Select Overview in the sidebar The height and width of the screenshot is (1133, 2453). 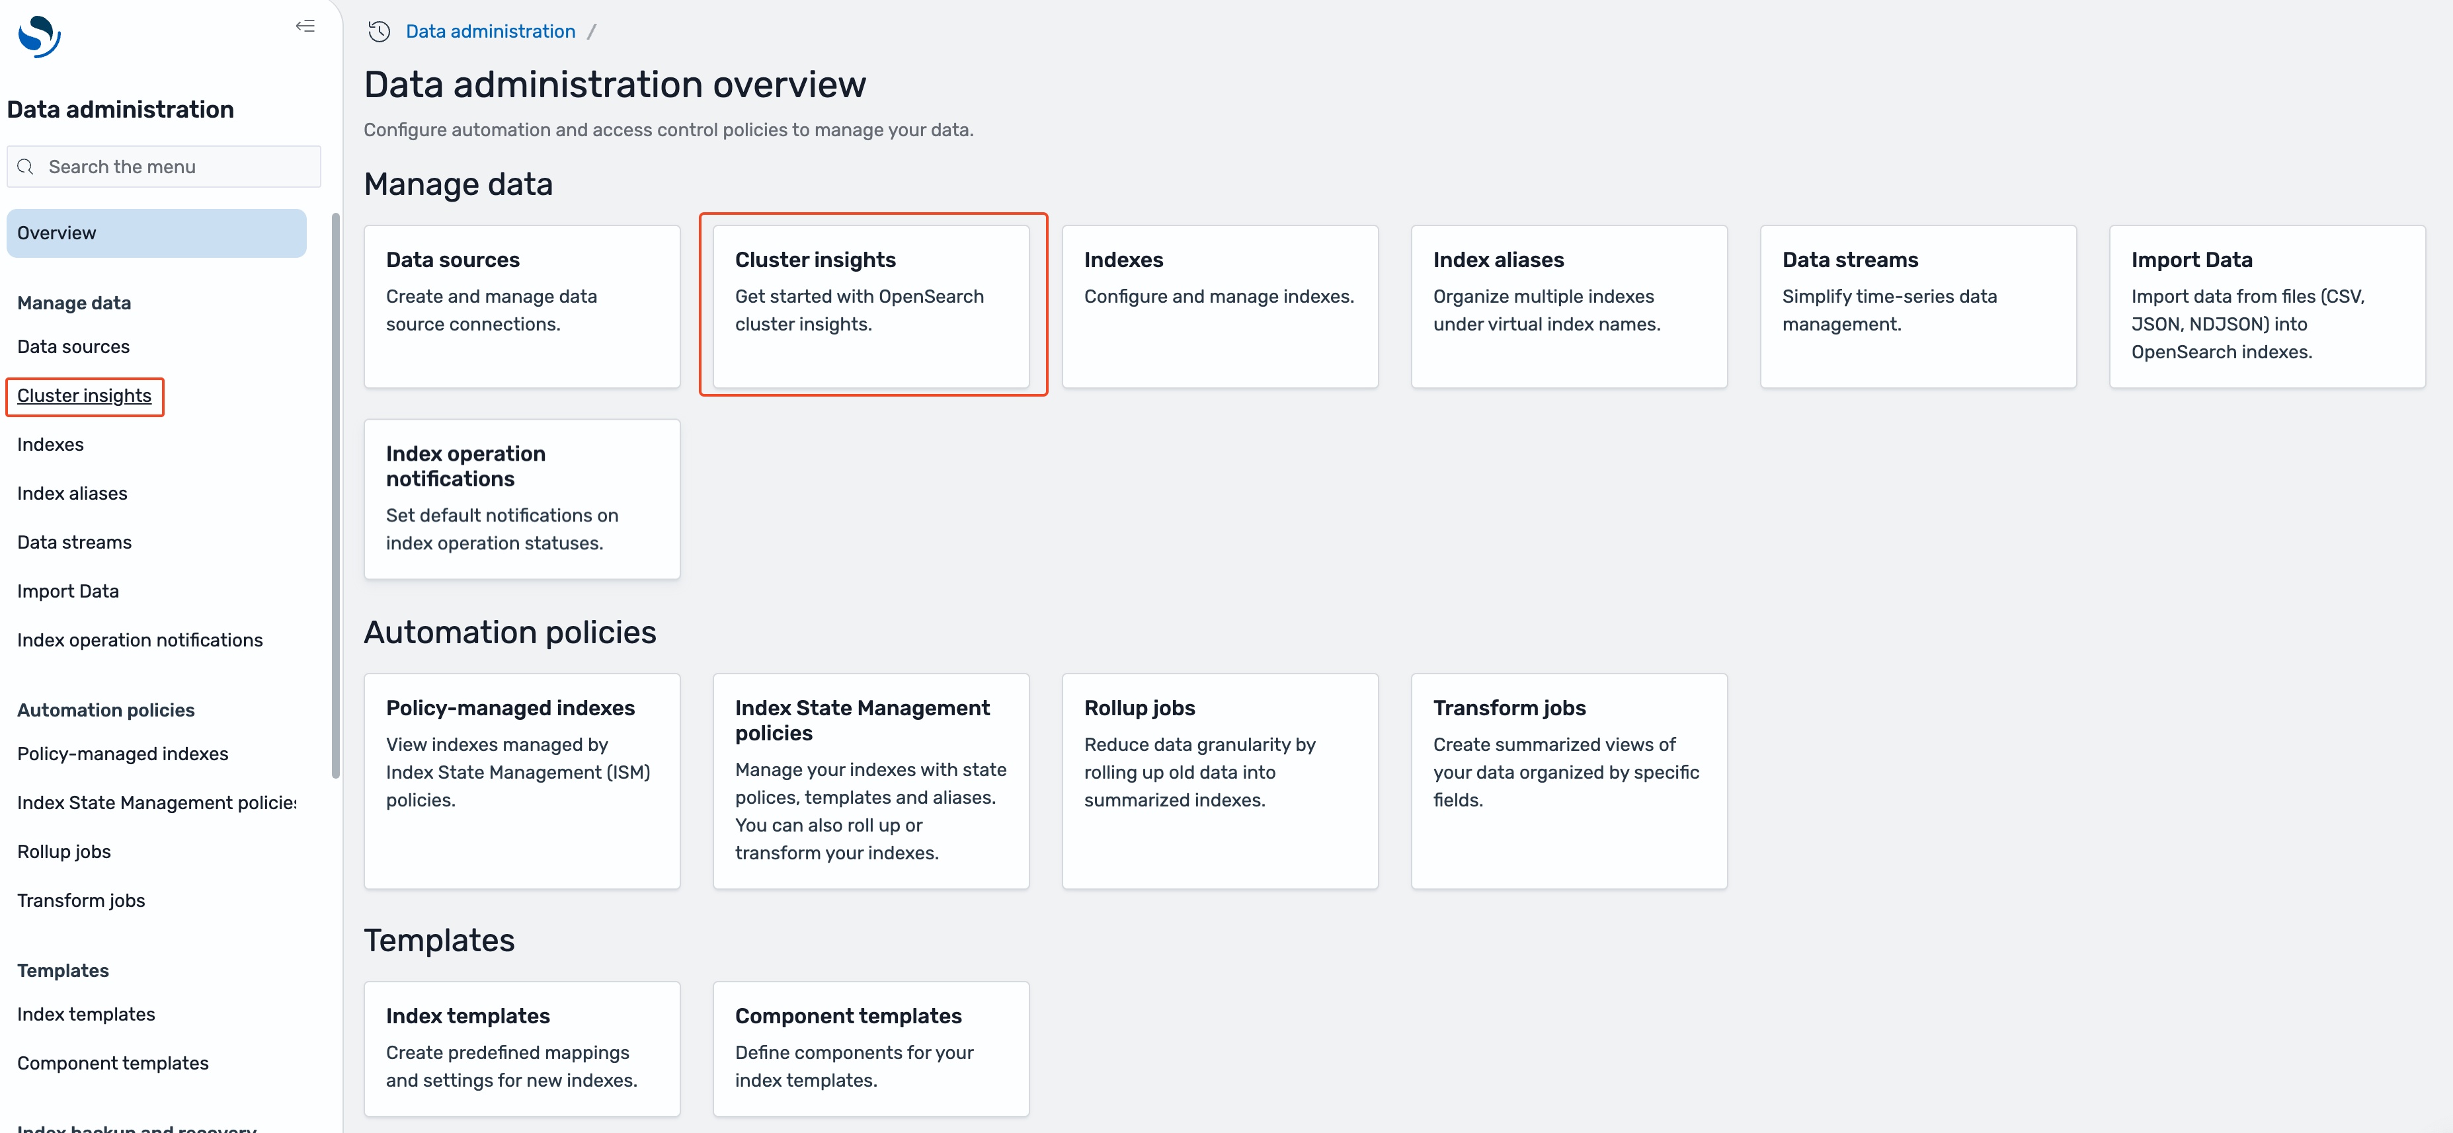point(156,233)
